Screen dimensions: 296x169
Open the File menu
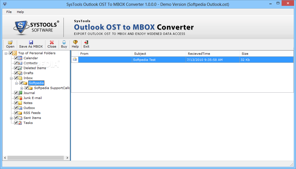pos(9,12)
